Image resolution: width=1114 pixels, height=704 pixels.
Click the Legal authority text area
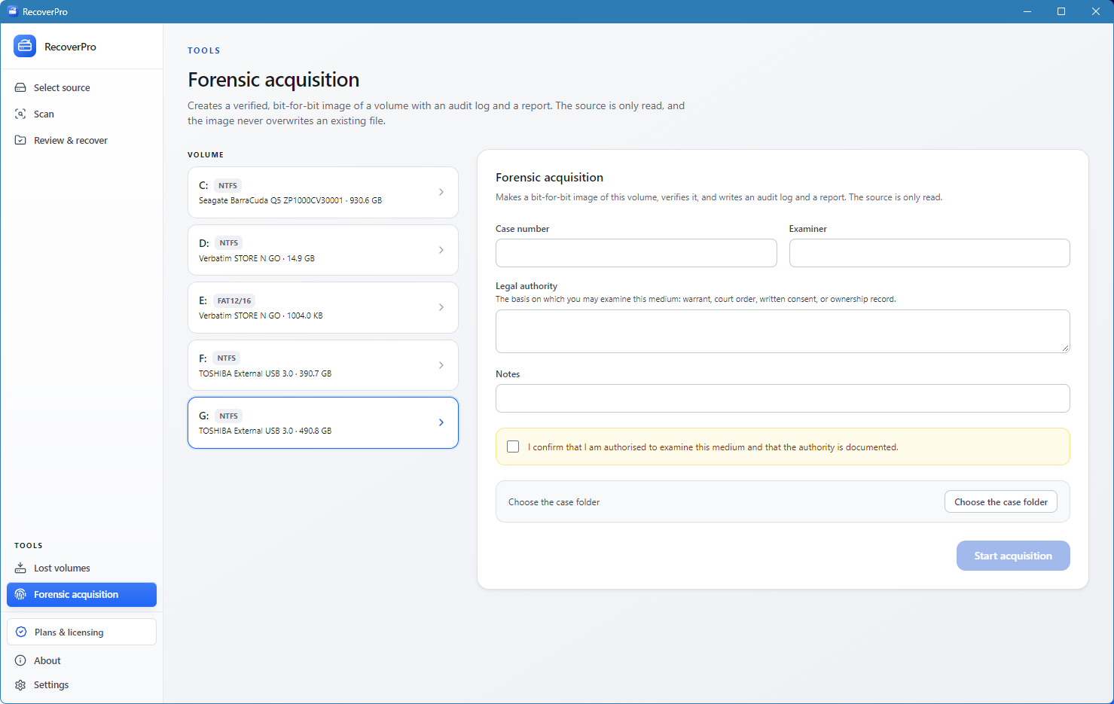(783, 331)
